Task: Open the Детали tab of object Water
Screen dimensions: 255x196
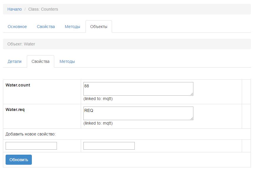Action: coord(14,61)
